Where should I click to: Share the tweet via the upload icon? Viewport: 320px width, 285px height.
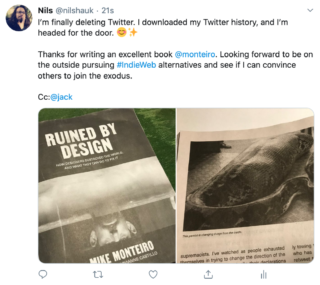pos(208,275)
